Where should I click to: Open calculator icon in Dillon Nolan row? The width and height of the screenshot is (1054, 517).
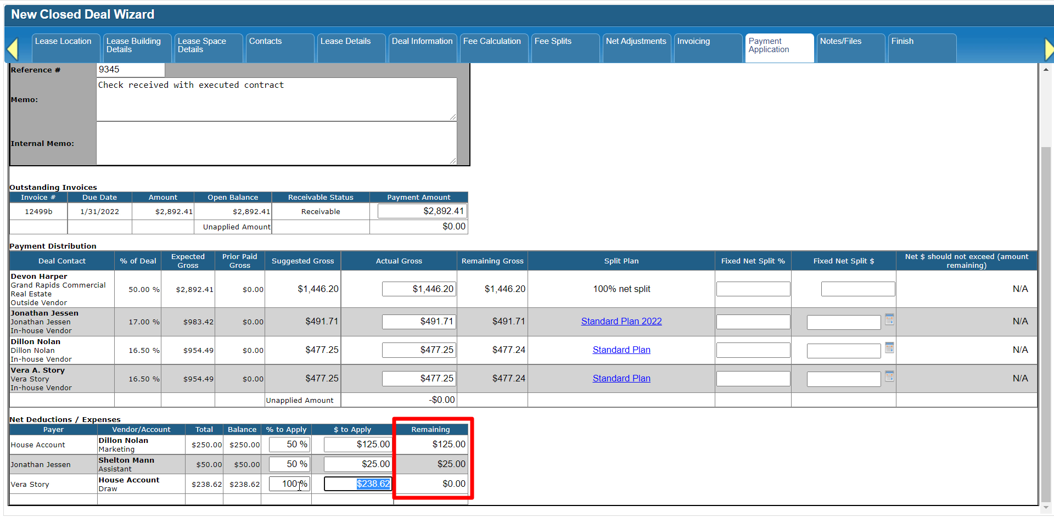pos(889,348)
